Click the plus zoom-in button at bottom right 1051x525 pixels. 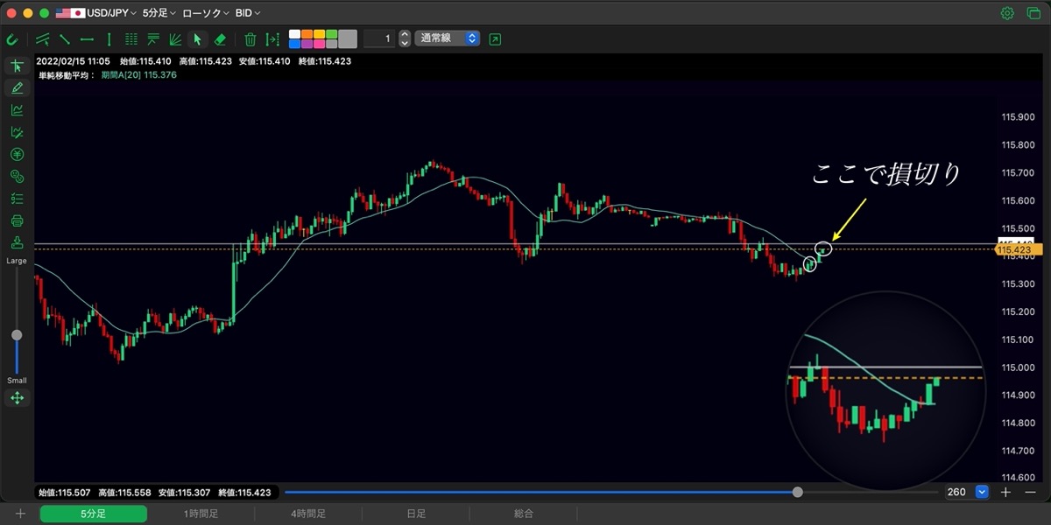coord(1006,492)
